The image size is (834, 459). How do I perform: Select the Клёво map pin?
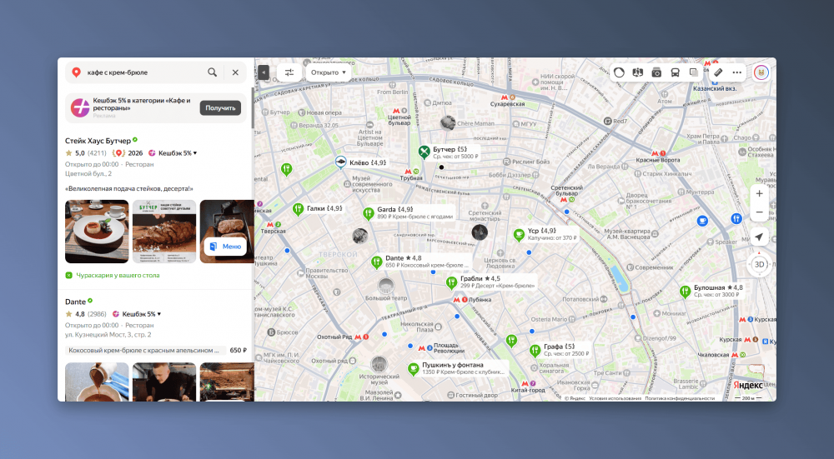click(x=341, y=162)
